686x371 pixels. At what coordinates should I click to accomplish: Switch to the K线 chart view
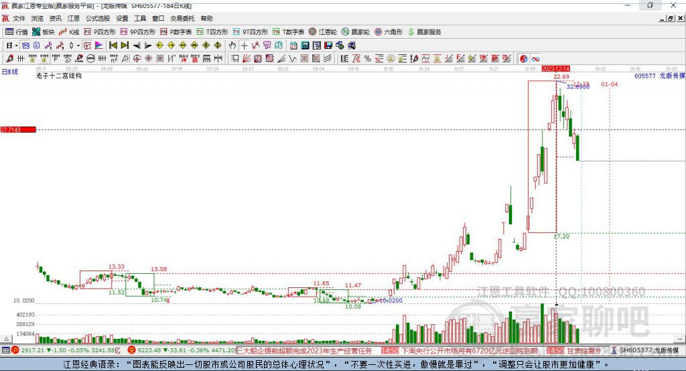(x=70, y=32)
